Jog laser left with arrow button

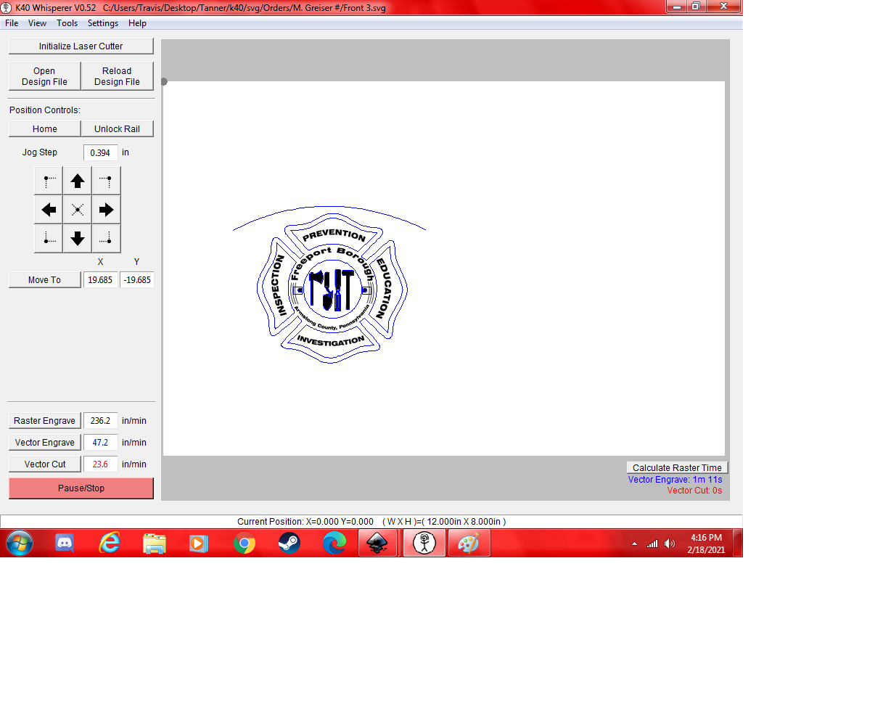click(x=49, y=210)
